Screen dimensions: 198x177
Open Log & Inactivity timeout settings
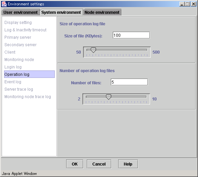click(25, 30)
